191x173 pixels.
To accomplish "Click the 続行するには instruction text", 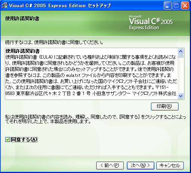I will [54, 42].
